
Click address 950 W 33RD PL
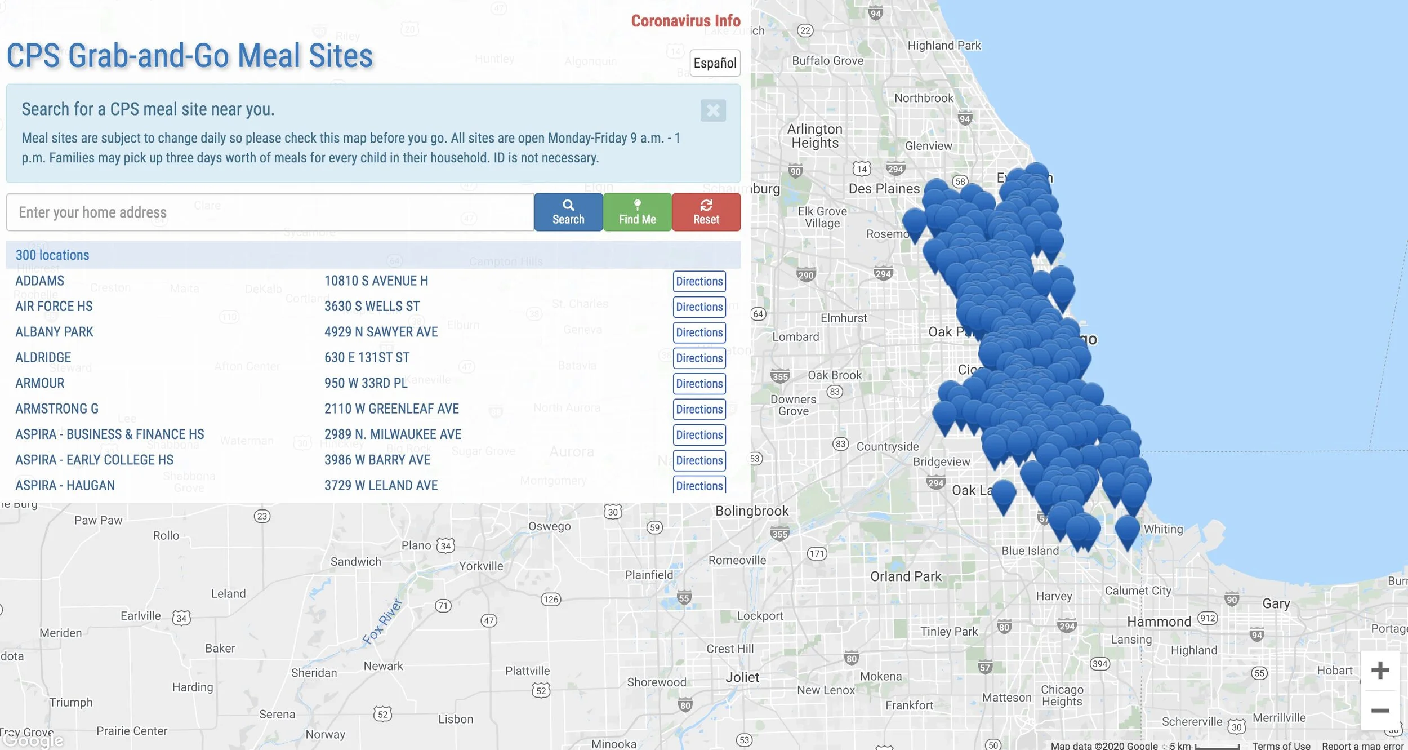(x=366, y=383)
